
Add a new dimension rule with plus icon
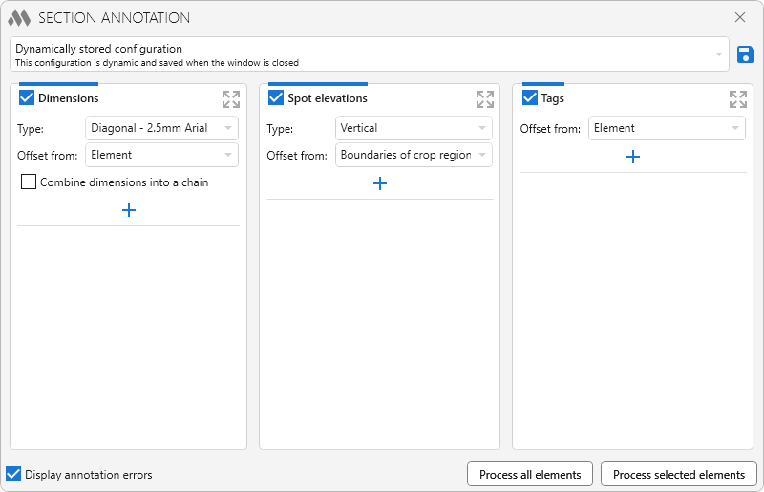[x=129, y=210]
